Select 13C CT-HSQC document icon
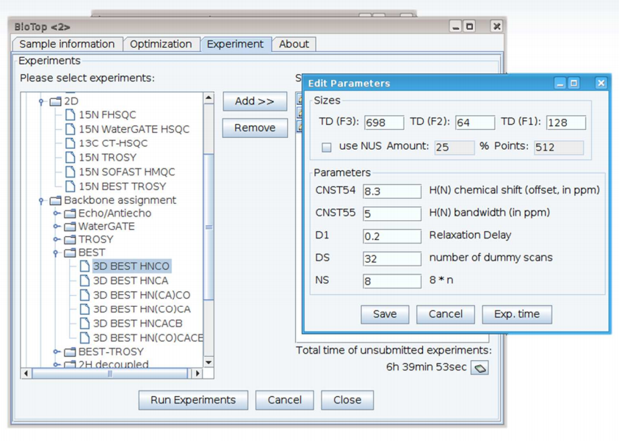This screenshot has height=441, width=619. (x=70, y=143)
